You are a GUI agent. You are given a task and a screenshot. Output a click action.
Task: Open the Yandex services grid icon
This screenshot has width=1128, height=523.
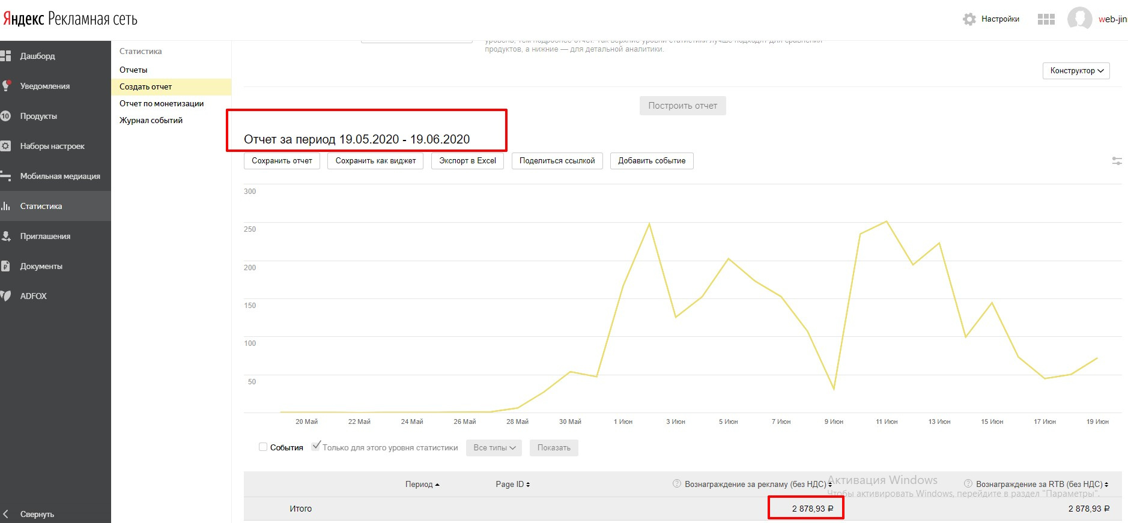[1046, 19]
